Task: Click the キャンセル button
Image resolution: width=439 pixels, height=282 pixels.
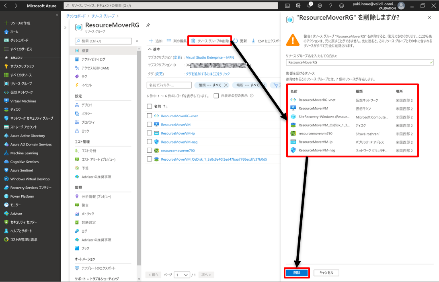Action: pos(326,273)
